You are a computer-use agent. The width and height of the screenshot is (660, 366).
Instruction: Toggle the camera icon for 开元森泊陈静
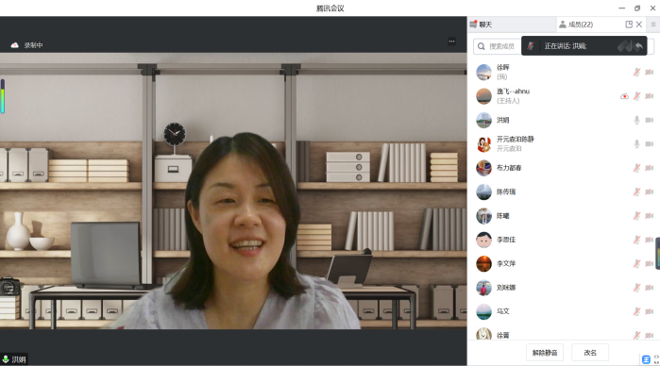[x=650, y=144]
